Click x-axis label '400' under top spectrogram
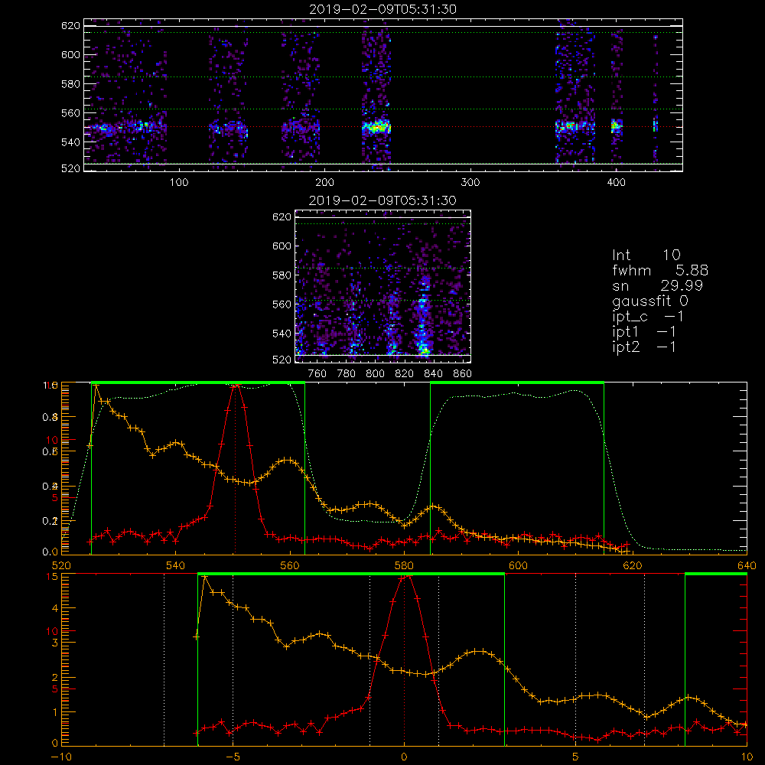Viewport: 765px width, 765px height. tap(616, 183)
